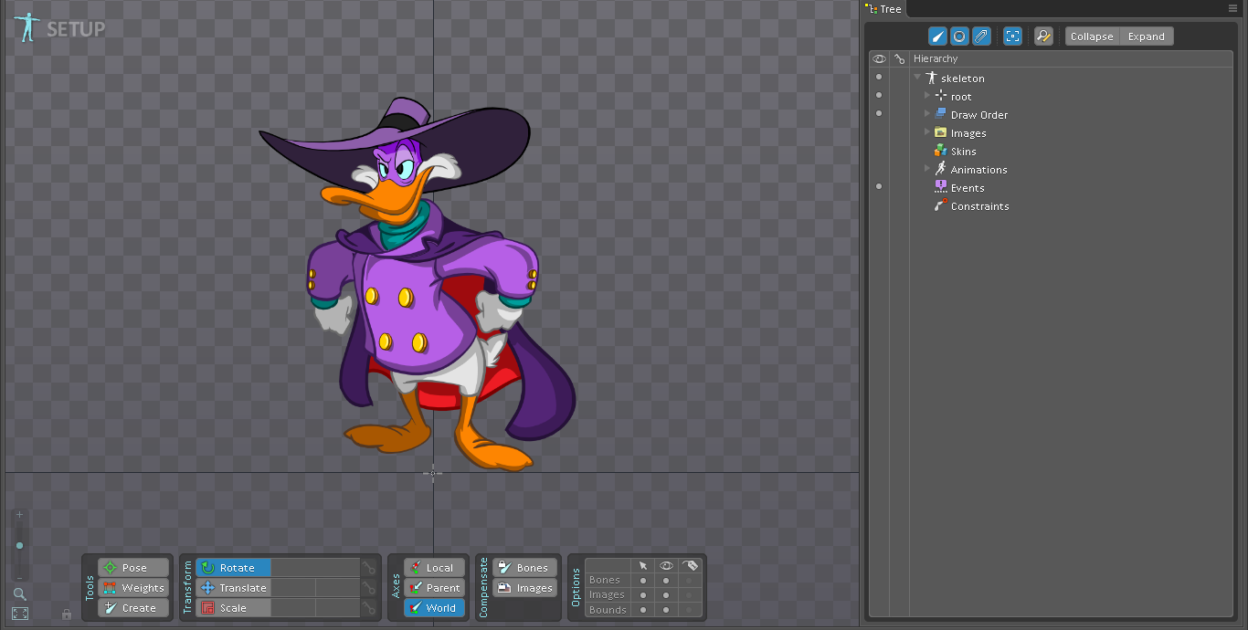Viewport: 1248px width, 630px height.
Task: Click the Rotate value input field
Action: pyautogui.click(x=315, y=568)
